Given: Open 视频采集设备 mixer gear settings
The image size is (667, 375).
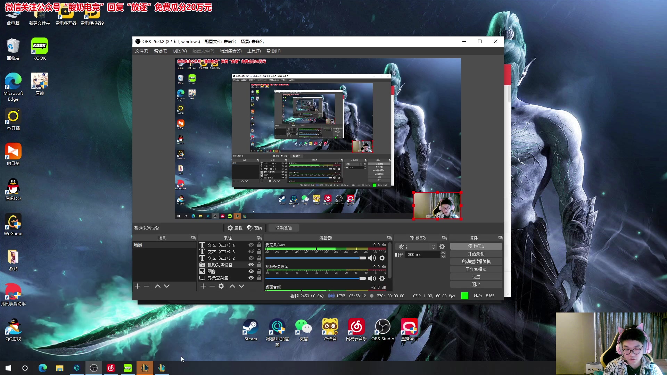Looking at the screenshot, I should click(x=382, y=278).
